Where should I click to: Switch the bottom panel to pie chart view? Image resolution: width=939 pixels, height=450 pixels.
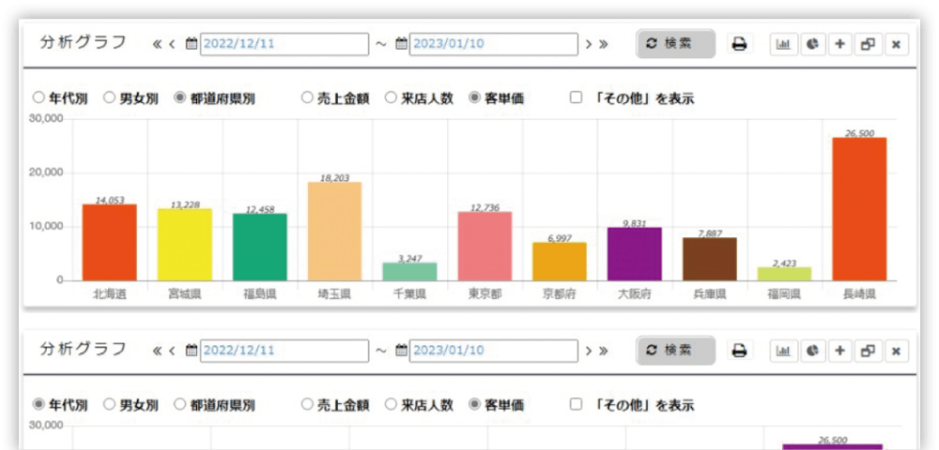pos(811,351)
